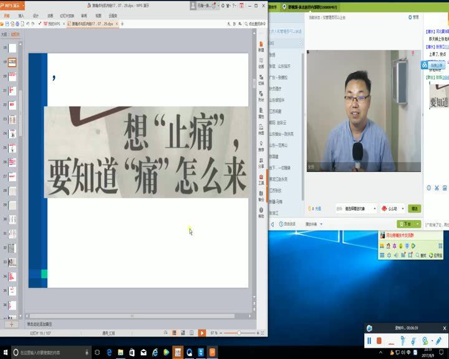
Task: Start slideshow with orange play button
Action: point(202,333)
